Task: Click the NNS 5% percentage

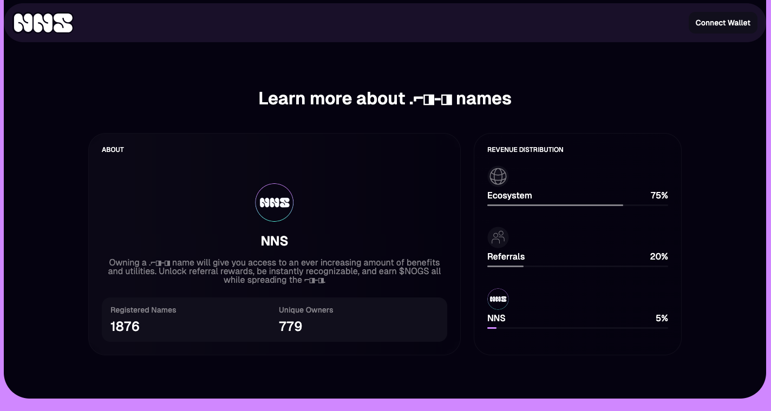Action: pos(661,318)
